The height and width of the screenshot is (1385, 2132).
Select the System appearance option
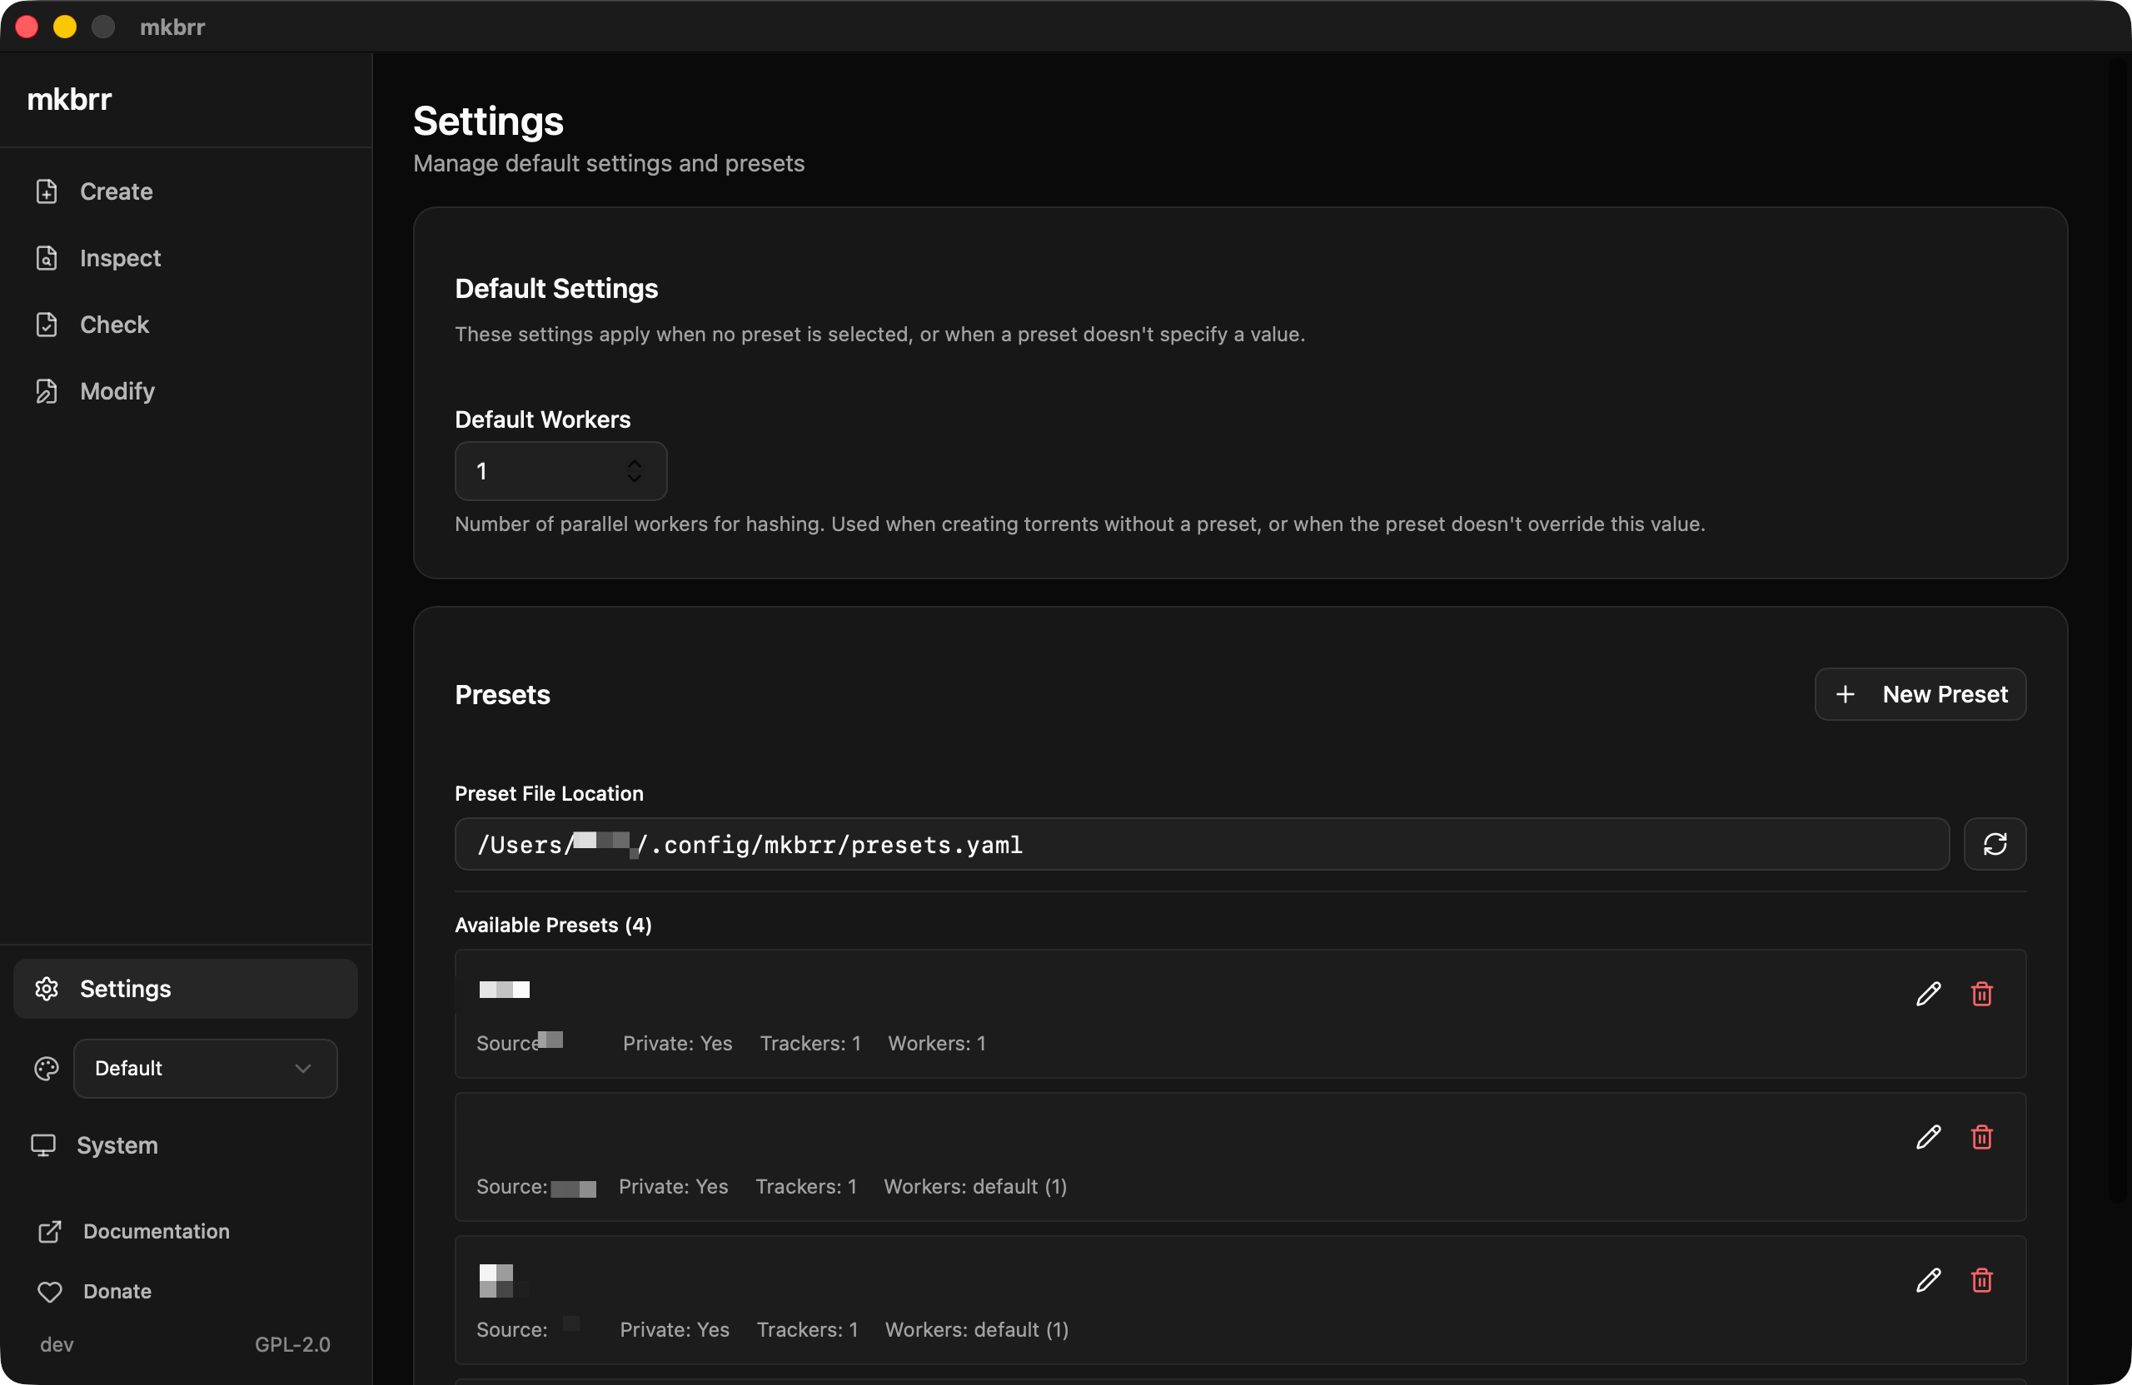[x=117, y=1145]
